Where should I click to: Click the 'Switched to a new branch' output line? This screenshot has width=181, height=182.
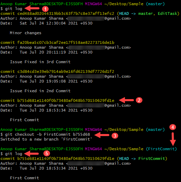(x=46, y=139)
